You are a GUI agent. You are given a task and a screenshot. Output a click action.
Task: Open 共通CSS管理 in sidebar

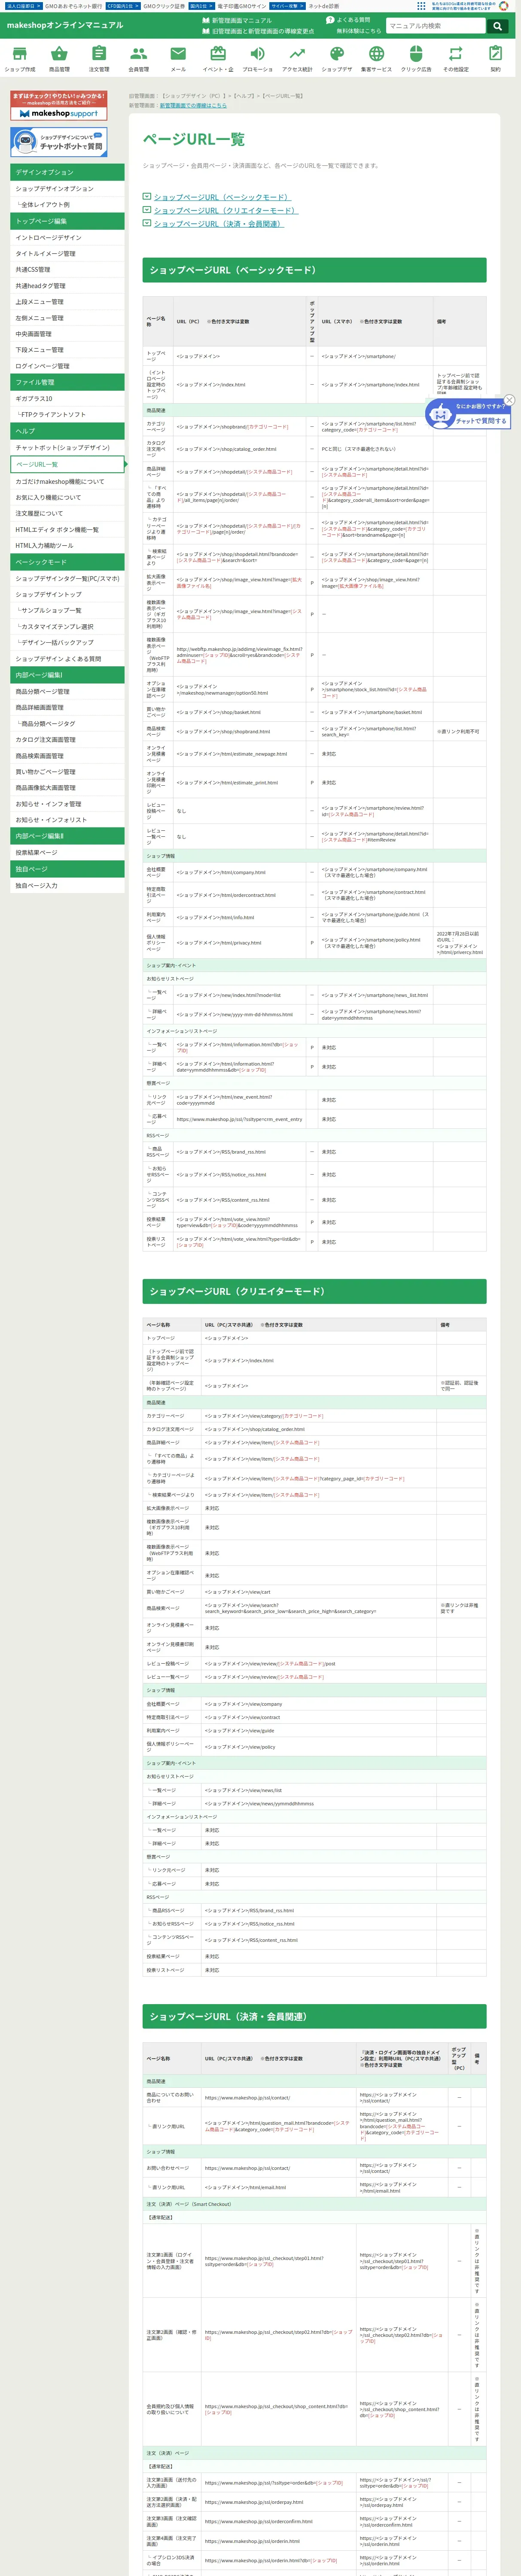coord(67,269)
